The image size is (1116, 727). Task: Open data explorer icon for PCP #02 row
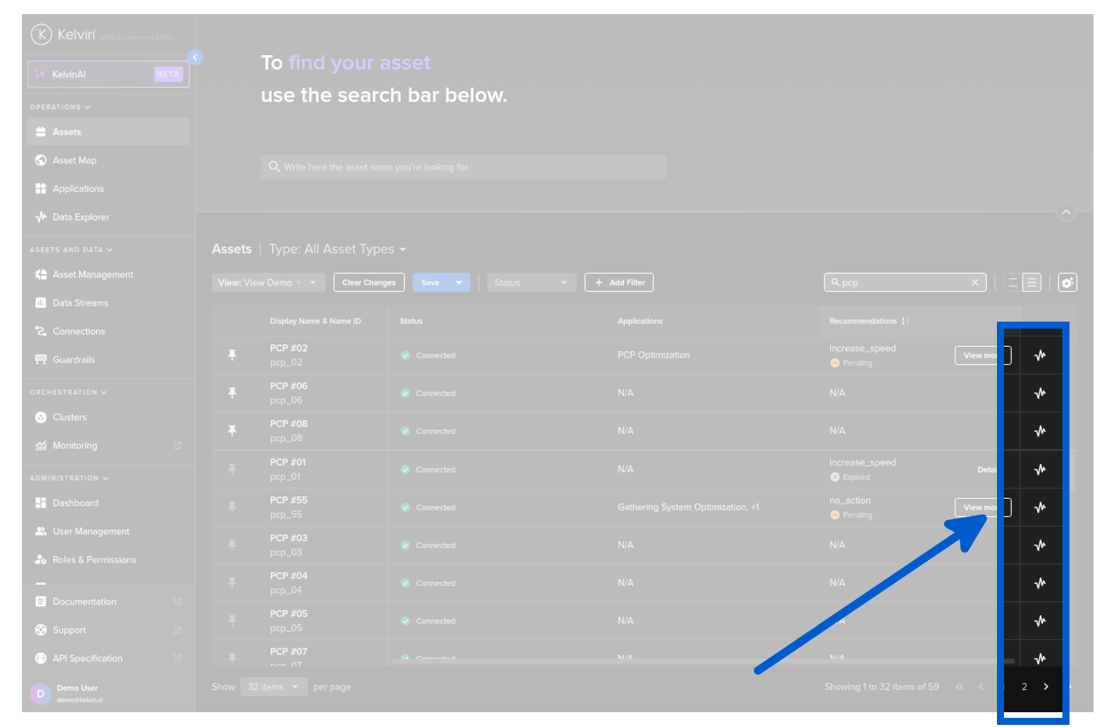[1040, 355]
